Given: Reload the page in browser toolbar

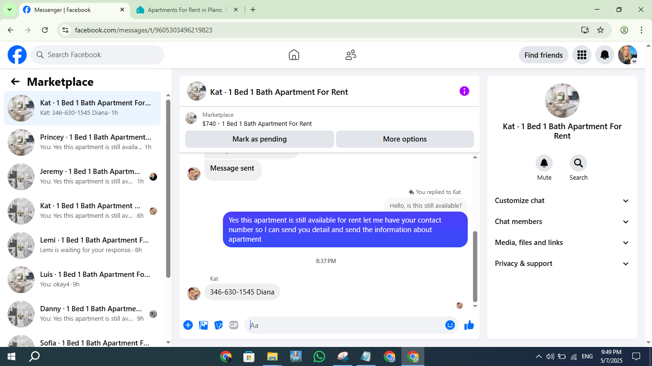Looking at the screenshot, I should (45, 30).
